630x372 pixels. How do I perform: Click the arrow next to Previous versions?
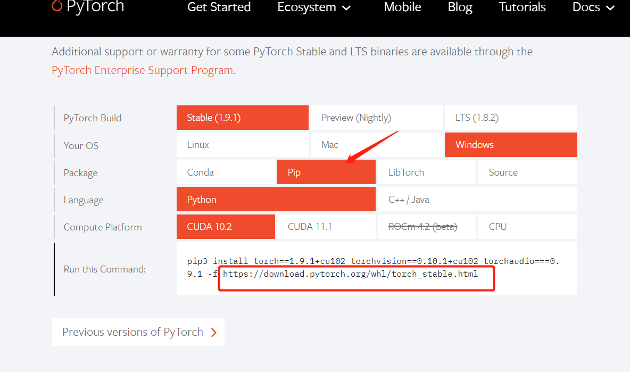click(214, 333)
